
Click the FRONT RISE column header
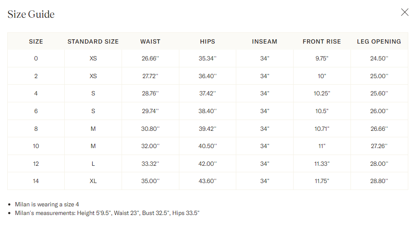(x=322, y=41)
